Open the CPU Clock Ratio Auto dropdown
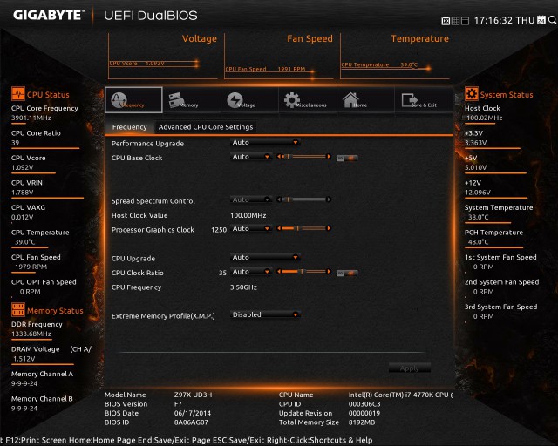The height and width of the screenshot is (446, 558). tap(251, 272)
